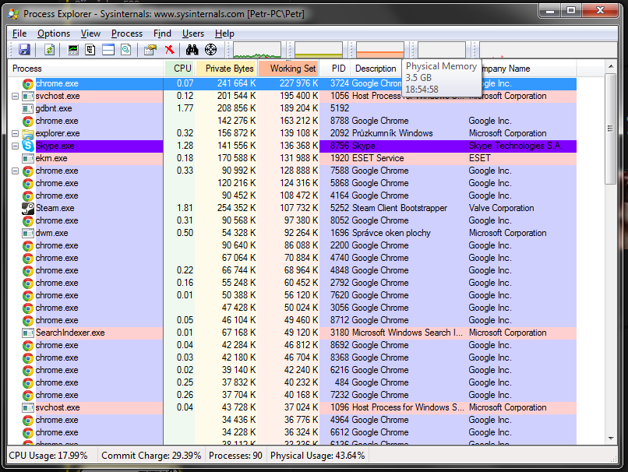Sort by the Private Bytes column header

click(x=229, y=69)
